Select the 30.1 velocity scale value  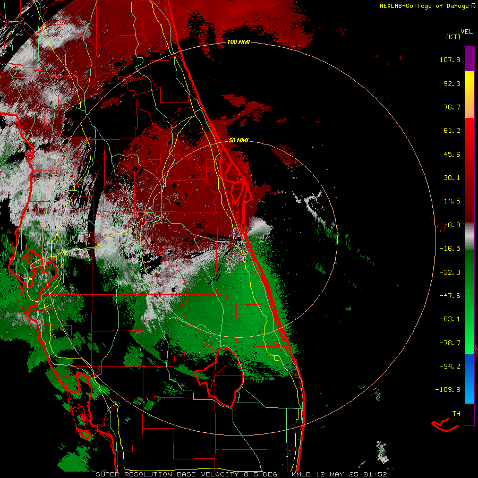(x=452, y=178)
